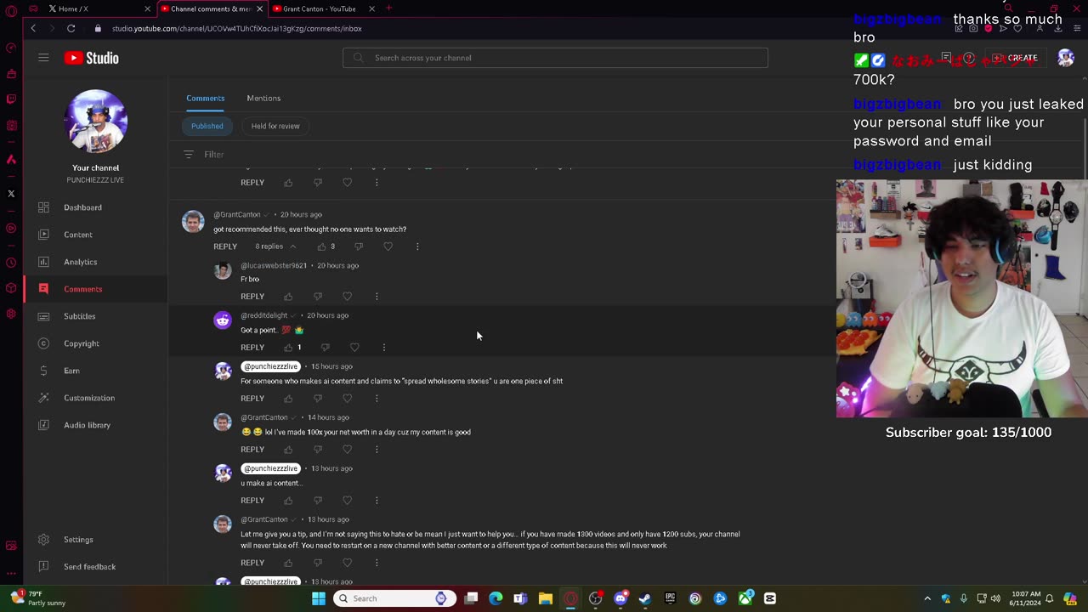The width and height of the screenshot is (1088, 612).
Task: Open Customization in the sidebar
Action: (89, 398)
